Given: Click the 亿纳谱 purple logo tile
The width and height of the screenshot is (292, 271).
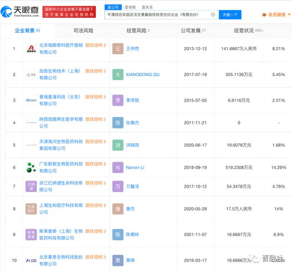Looking at the screenshot, I should click(31, 186).
